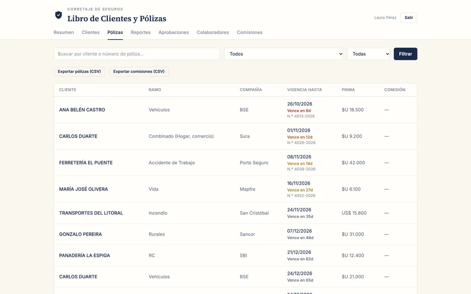Image resolution: width=471 pixels, height=294 pixels.
Task: Click the Cliente column header
Action: click(68, 90)
